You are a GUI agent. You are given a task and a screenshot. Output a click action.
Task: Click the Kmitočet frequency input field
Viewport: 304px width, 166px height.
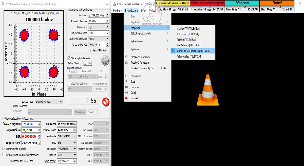pyautogui.click(x=97, y=15)
